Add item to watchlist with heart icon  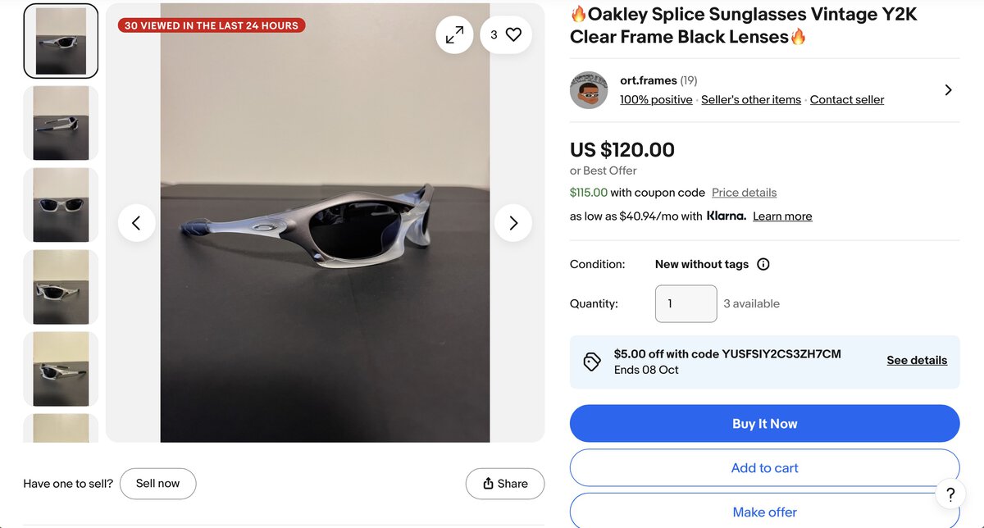[506, 34]
